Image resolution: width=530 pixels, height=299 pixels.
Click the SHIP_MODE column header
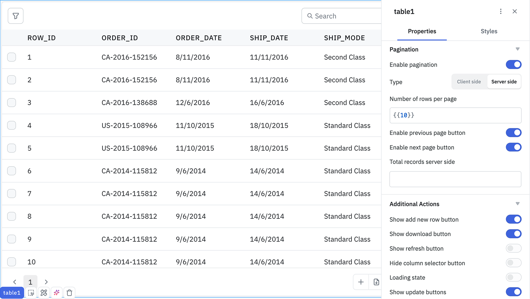pos(344,38)
